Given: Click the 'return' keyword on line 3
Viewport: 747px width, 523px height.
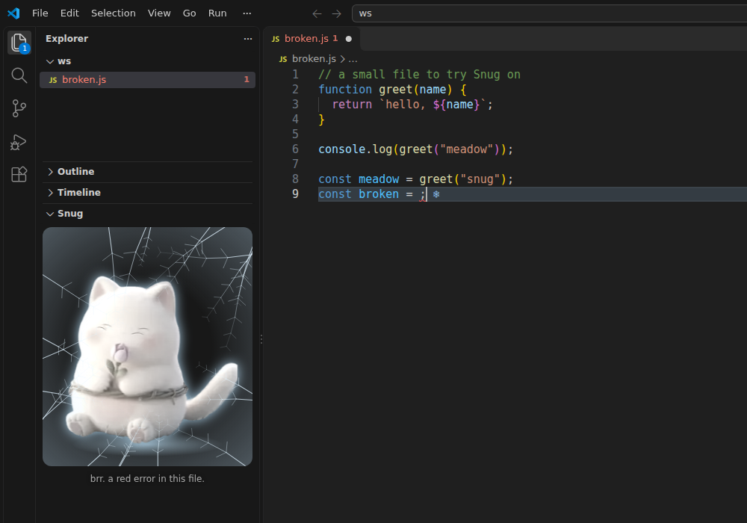Looking at the screenshot, I should click(352, 105).
